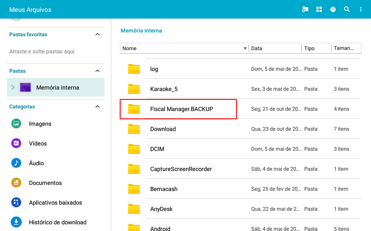
Task: Open the Vídeos category
Action: pyautogui.click(x=38, y=144)
